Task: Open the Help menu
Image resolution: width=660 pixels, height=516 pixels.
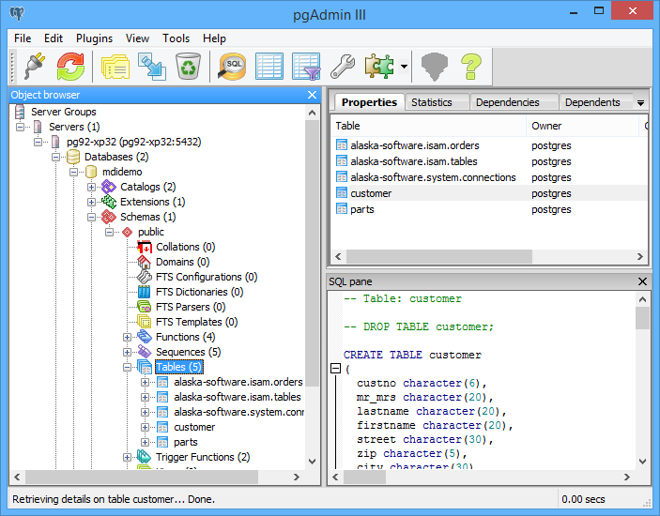Action: (214, 38)
